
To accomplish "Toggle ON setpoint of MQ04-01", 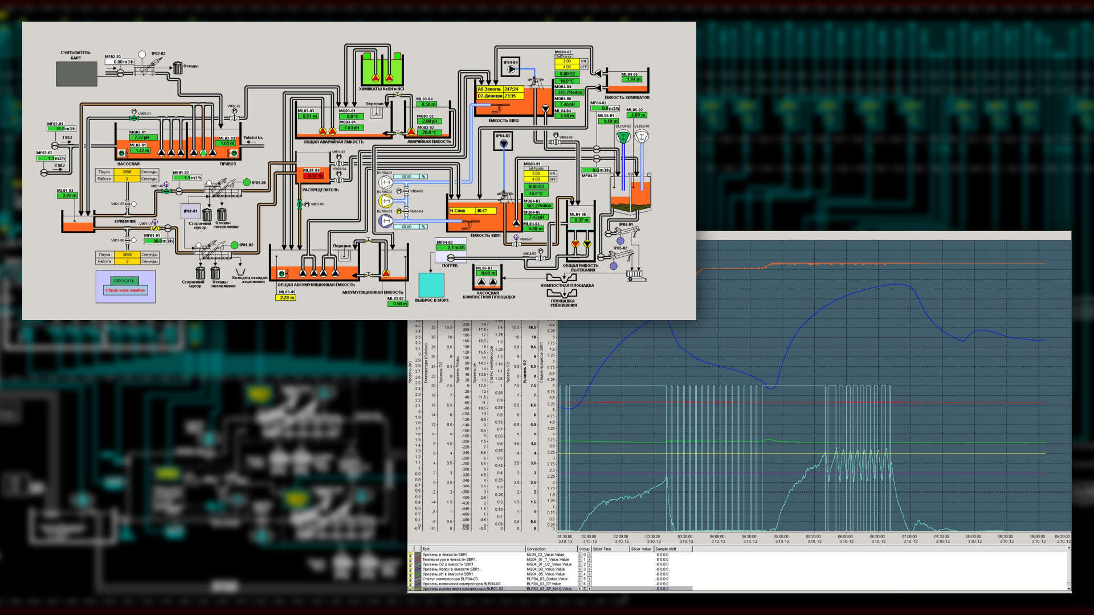I will [553, 173].
